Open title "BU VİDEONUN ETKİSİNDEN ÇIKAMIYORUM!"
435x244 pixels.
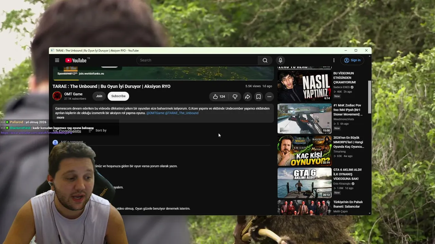pos(345,78)
